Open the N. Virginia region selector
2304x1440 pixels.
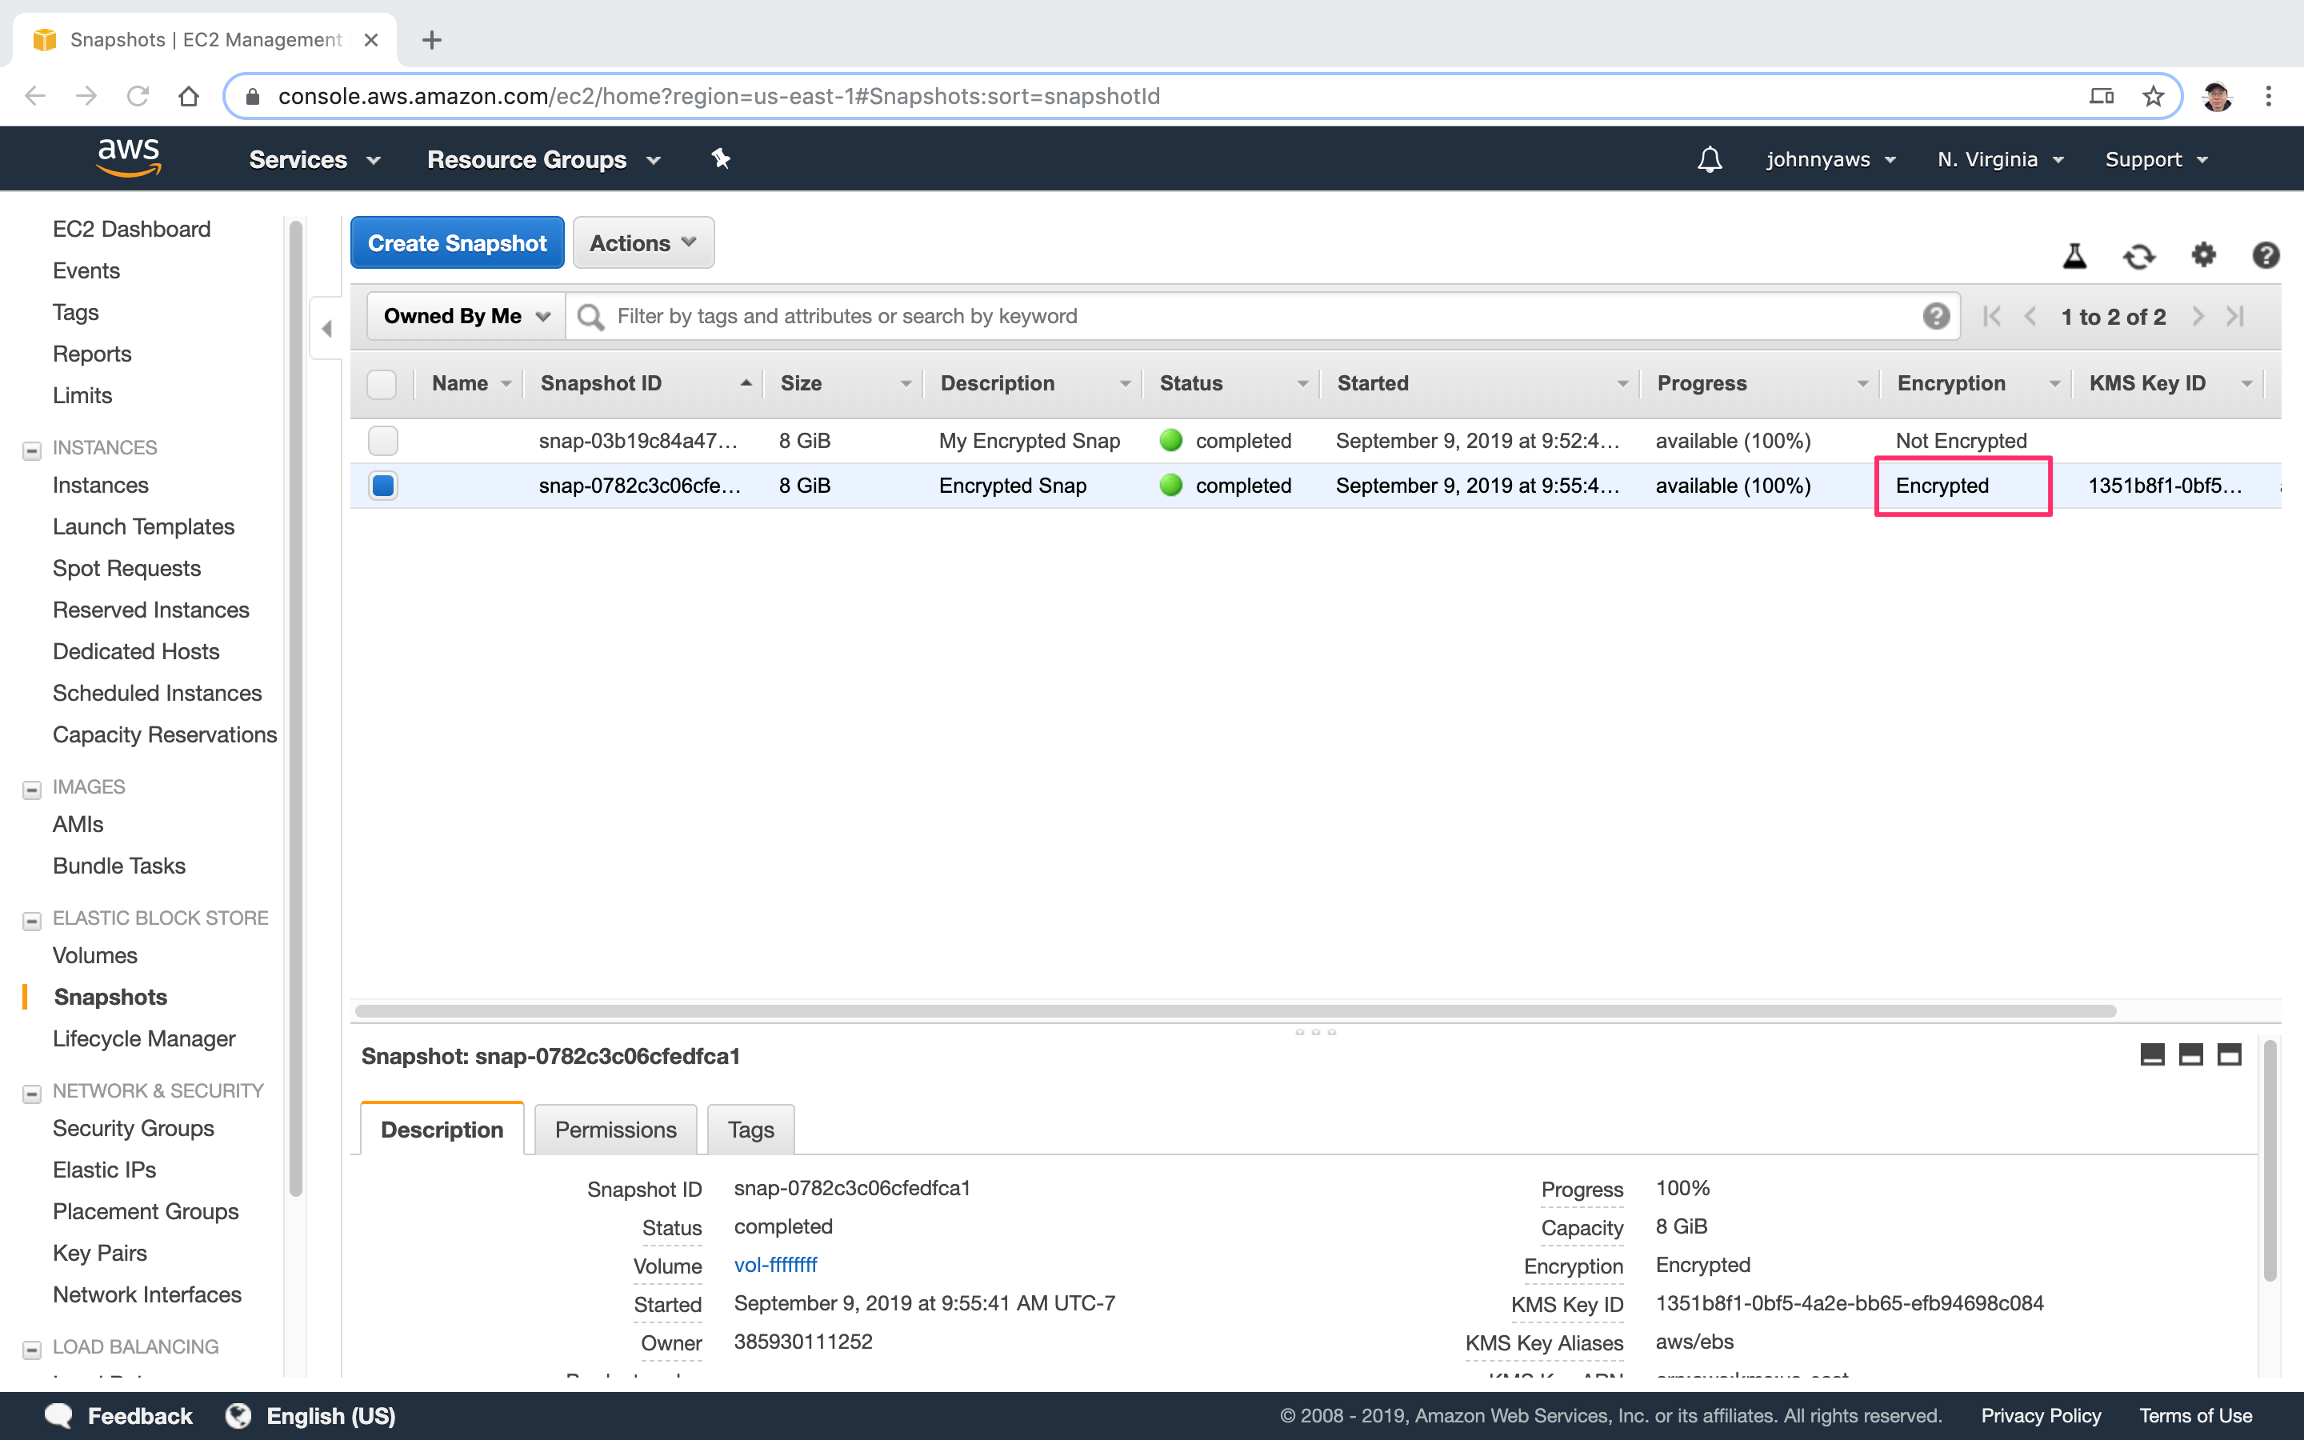[x=2000, y=160]
